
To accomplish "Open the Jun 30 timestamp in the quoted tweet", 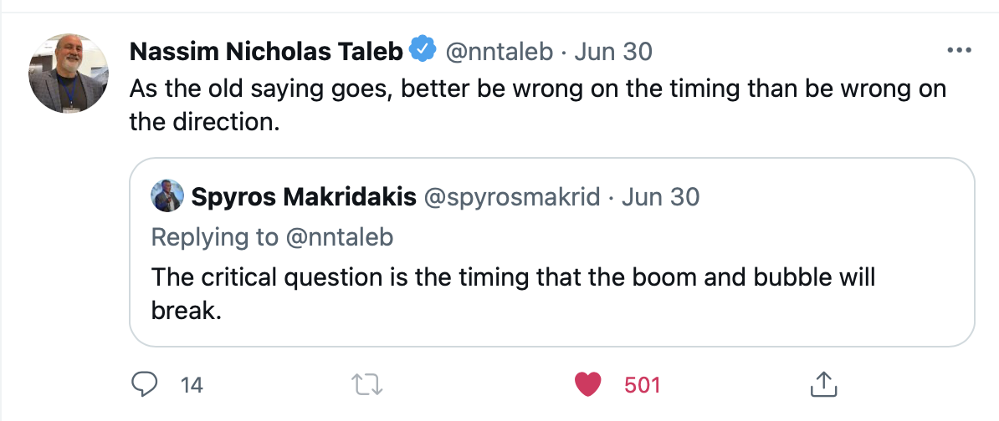I will 661,197.
